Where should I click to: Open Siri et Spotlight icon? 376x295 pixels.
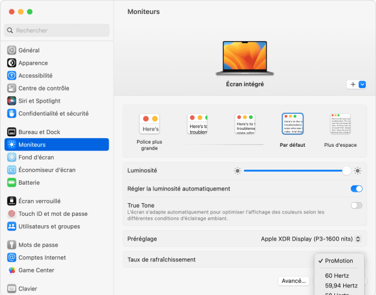coord(11,101)
